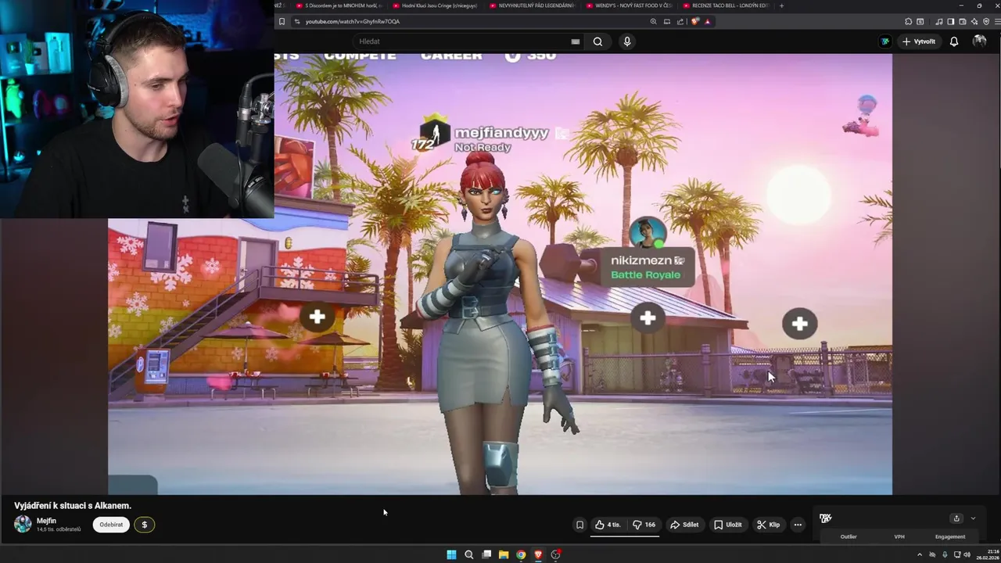The image size is (1001, 563).
Task: Dislike the video showing 166
Action: [644, 525]
